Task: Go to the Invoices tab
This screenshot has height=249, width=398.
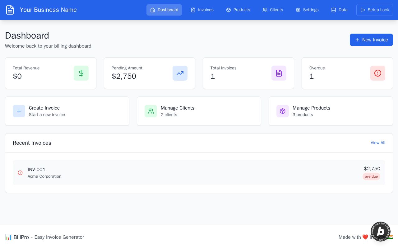Action: [x=202, y=10]
